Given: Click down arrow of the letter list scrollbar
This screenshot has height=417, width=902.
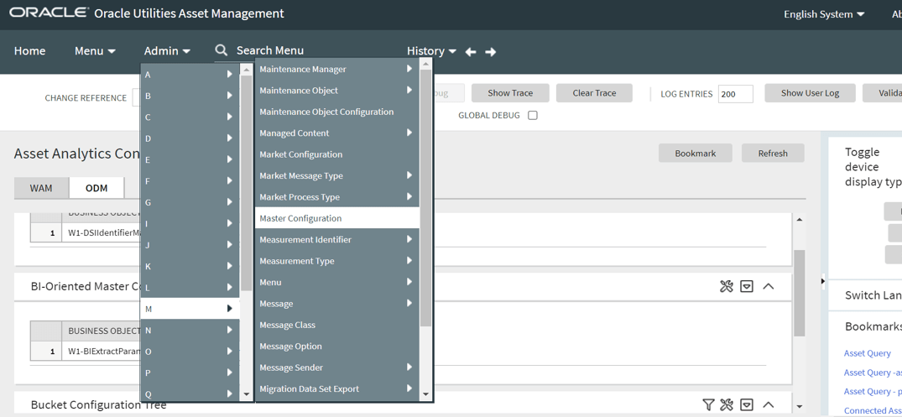Looking at the screenshot, I should tap(246, 394).
